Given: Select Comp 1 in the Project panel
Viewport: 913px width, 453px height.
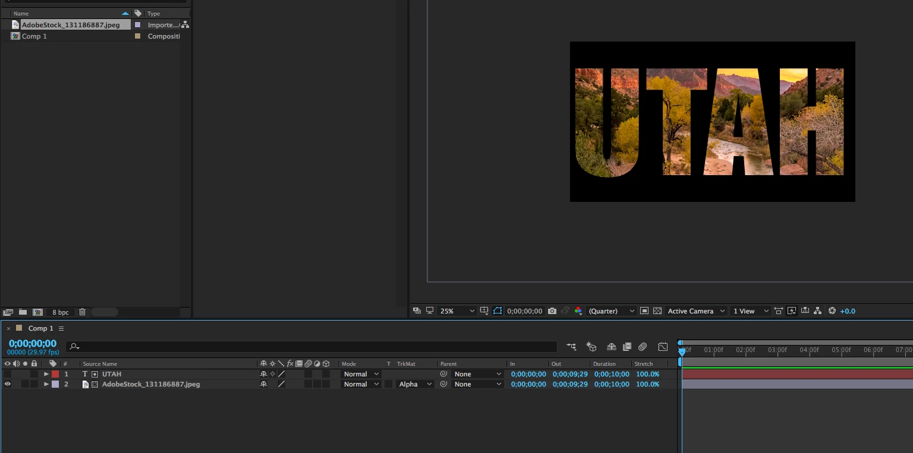Looking at the screenshot, I should [x=34, y=36].
